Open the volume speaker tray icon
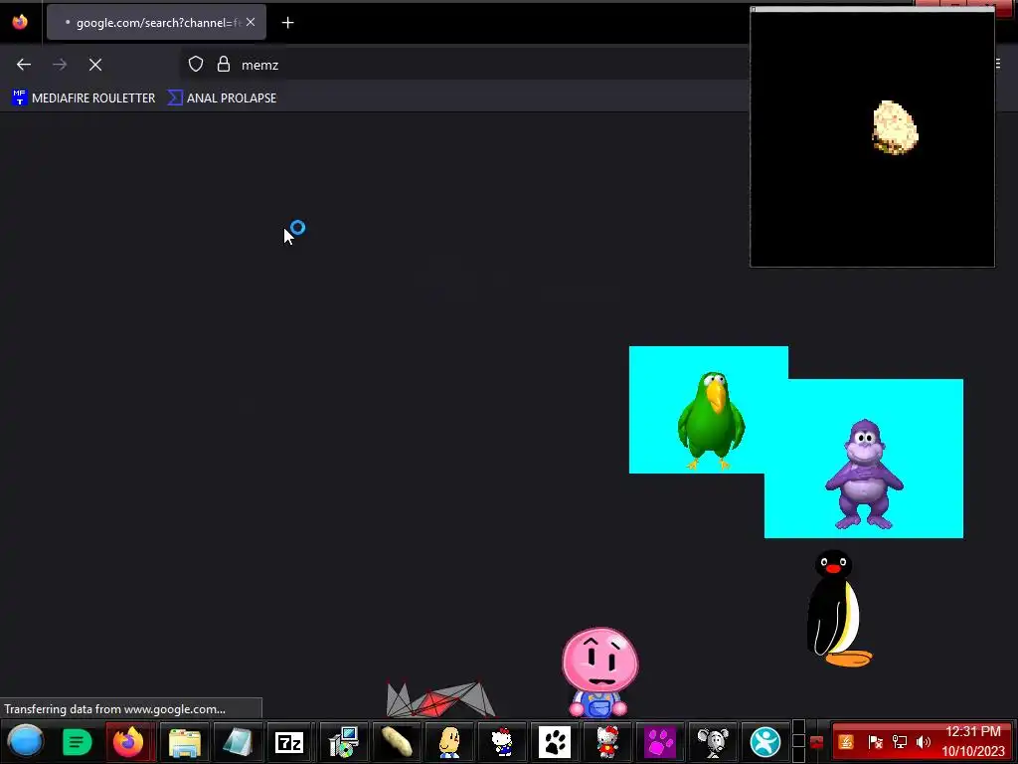 [x=924, y=741]
